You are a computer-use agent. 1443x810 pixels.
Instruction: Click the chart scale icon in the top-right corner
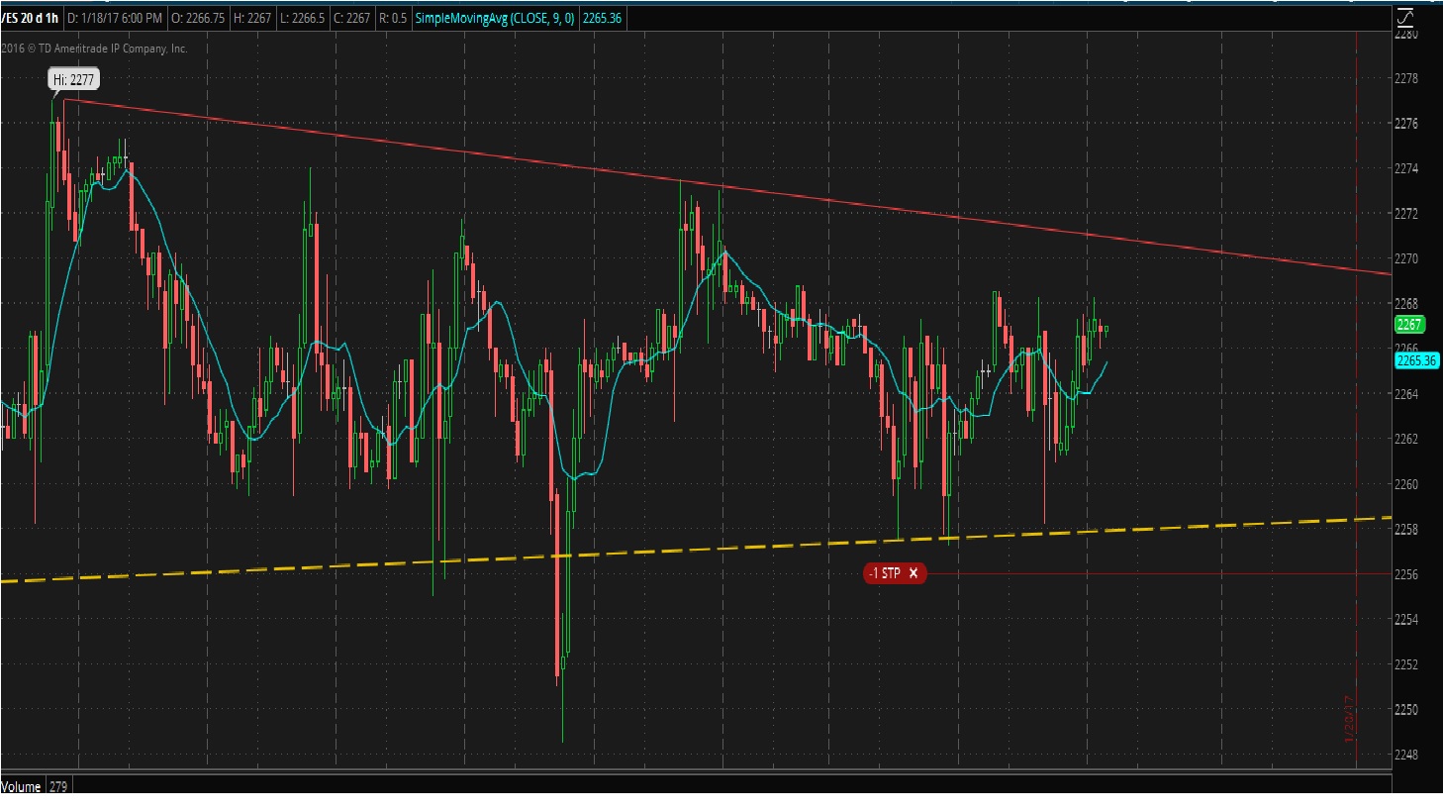[x=1405, y=17]
